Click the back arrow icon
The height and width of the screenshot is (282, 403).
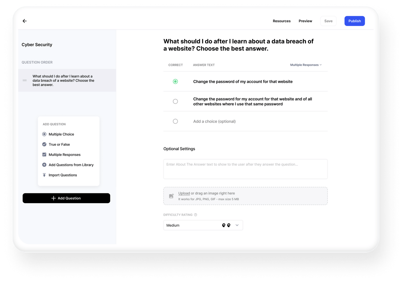(24, 21)
